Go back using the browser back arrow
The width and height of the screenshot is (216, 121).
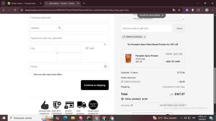coord(4,10)
